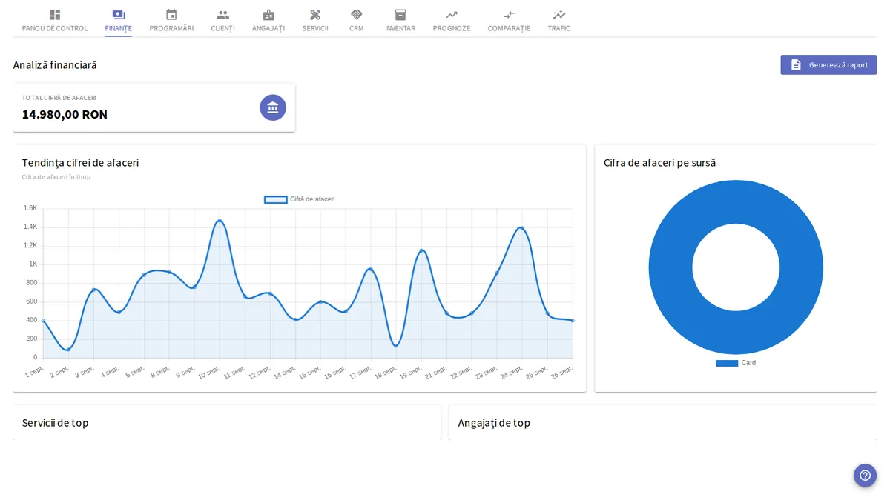
Task: Select the 18 sept. lowest data point
Action: 396,345
